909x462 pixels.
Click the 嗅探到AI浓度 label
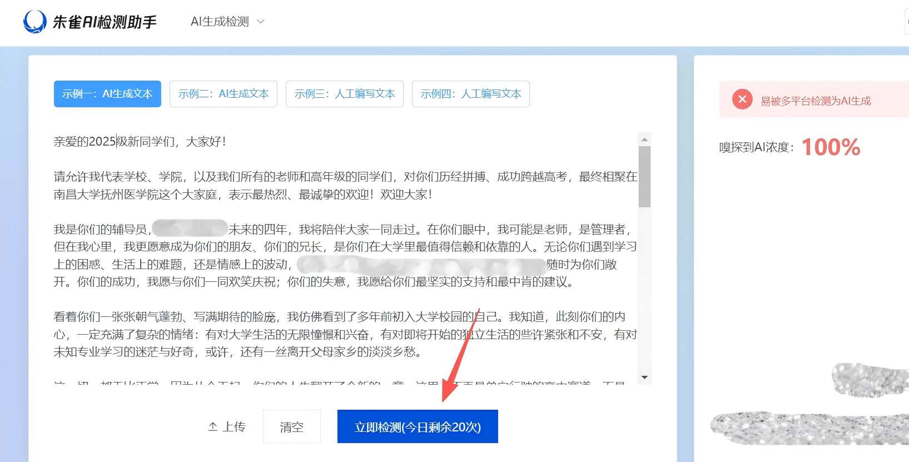757,147
